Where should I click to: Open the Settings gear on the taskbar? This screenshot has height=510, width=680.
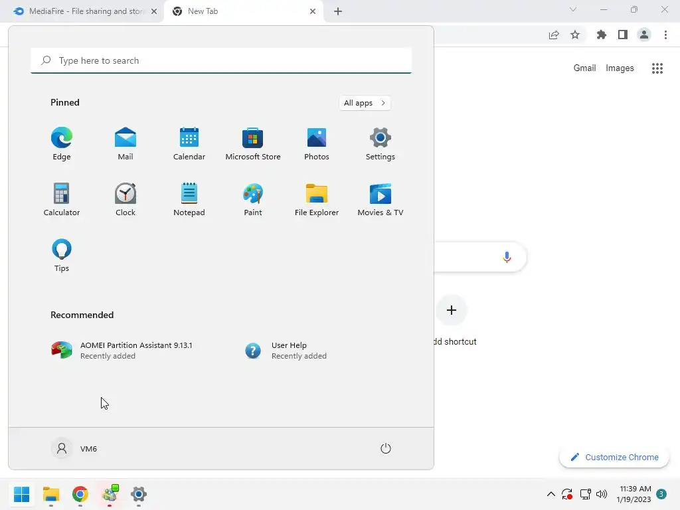point(139,494)
